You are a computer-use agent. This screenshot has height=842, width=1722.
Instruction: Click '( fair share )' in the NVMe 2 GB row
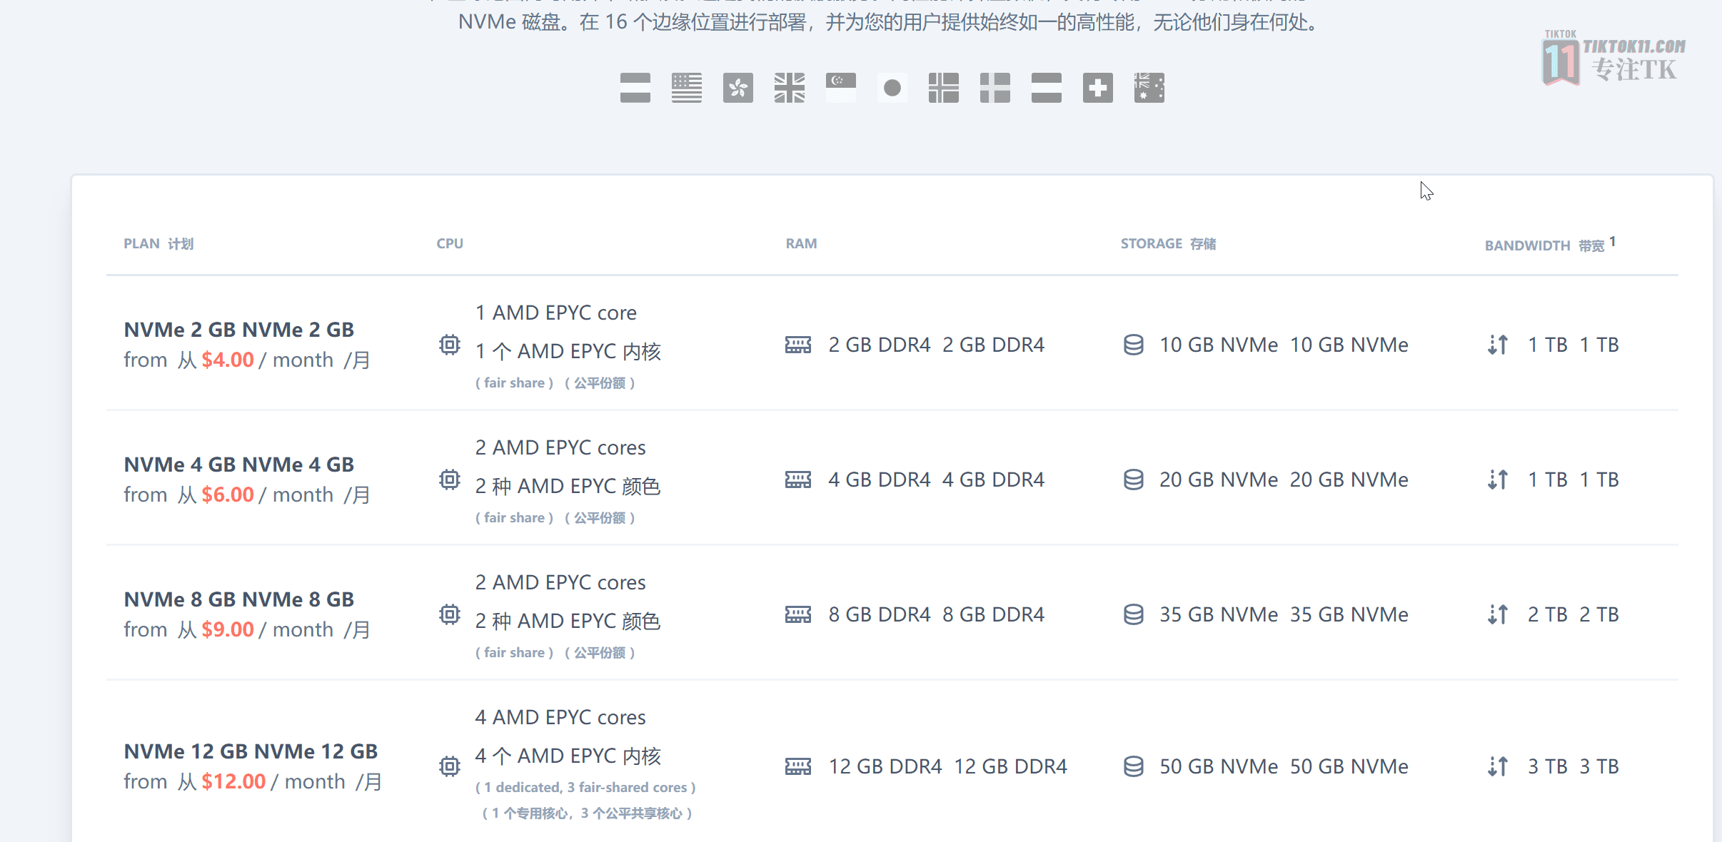click(515, 383)
